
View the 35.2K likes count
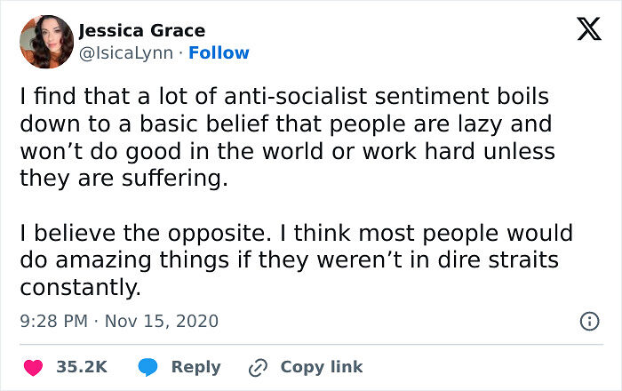(82, 367)
